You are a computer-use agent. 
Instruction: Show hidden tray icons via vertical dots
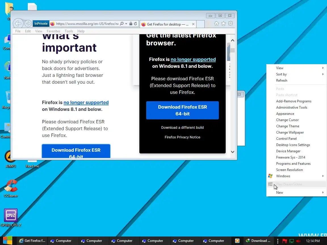click(x=278, y=241)
